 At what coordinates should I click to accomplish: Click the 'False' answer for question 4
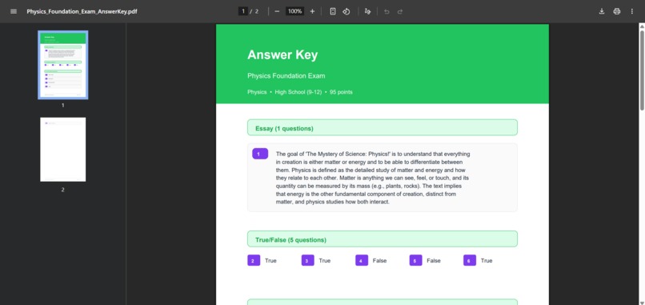click(379, 260)
